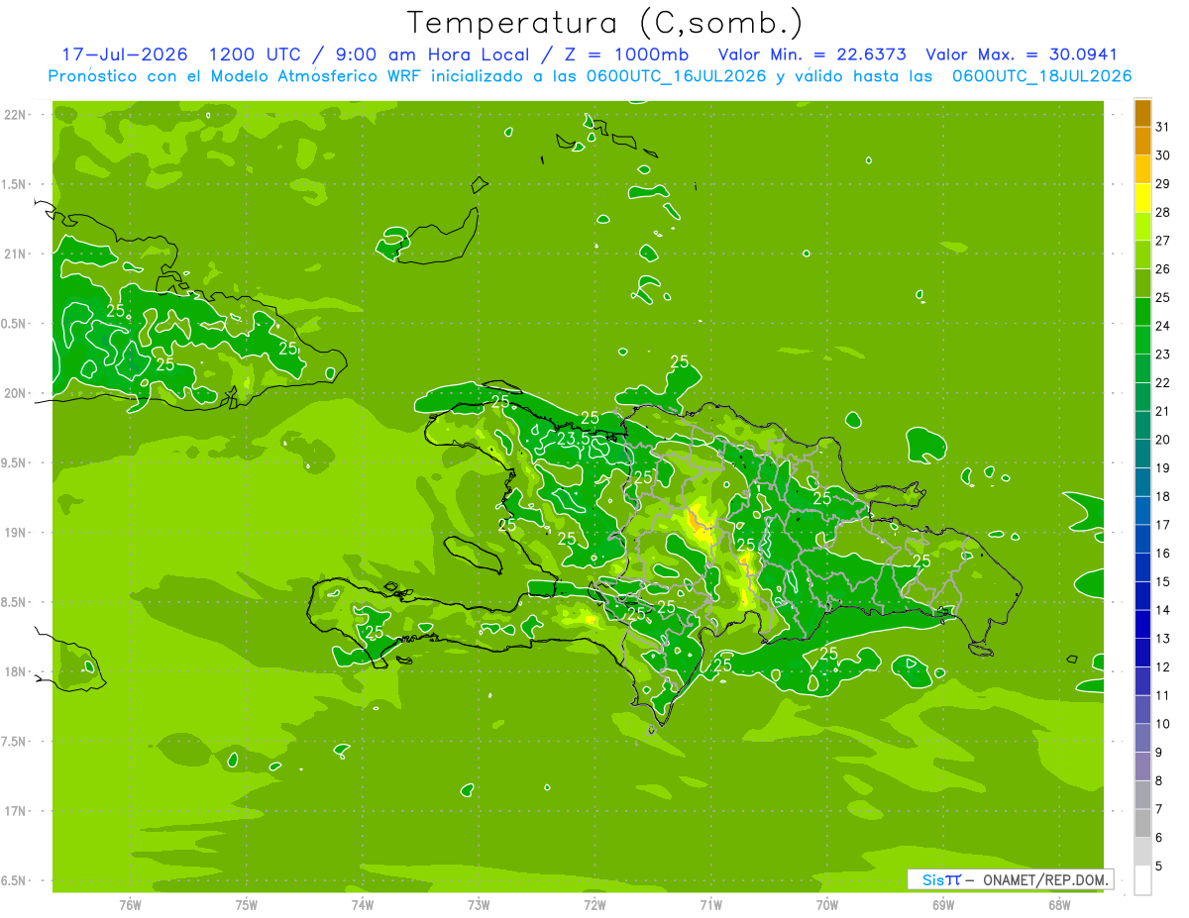The height and width of the screenshot is (918, 1189).
Task: Select the teal swatch between 19 and 20
Action: pyautogui.click(x=1142, y=454)
